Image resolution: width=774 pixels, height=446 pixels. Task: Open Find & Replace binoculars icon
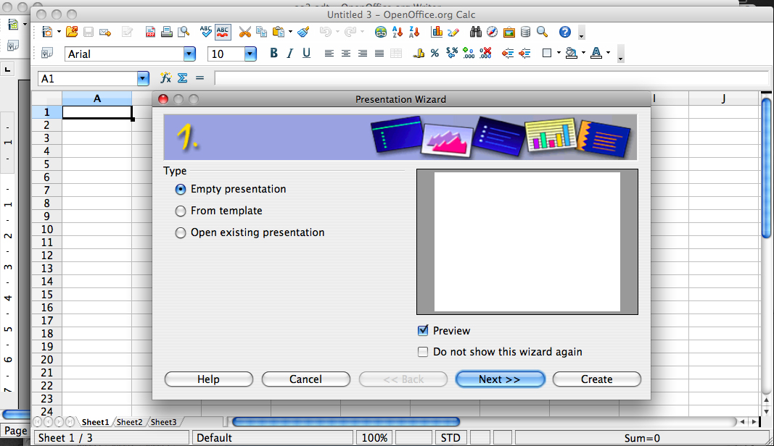(476, 32)
